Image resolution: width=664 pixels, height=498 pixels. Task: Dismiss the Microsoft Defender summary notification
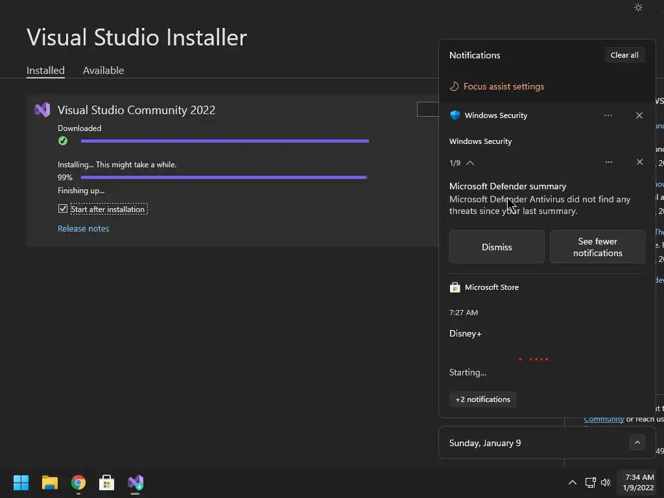pyautogui.click(x=497, y=247)
